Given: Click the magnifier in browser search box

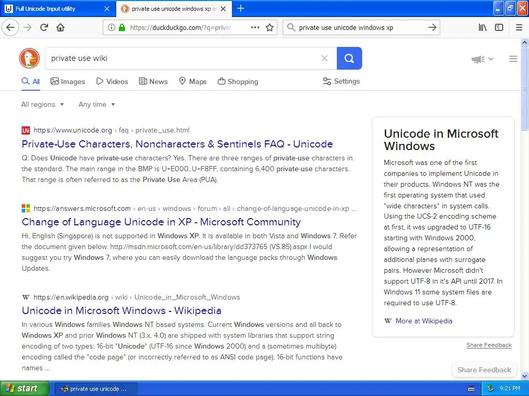Looking at the screenshot, I should (x=291, y=27).
